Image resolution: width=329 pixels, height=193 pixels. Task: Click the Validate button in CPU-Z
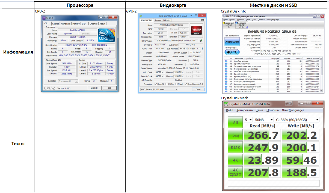94,88
